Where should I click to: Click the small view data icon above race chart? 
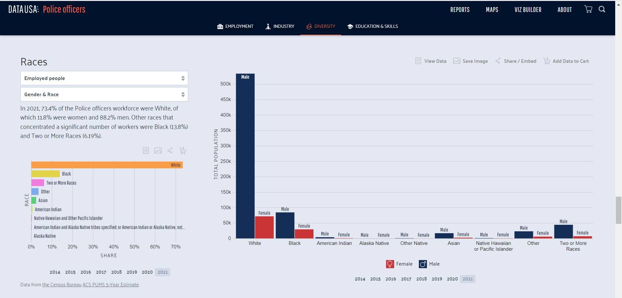pos(146,151)
